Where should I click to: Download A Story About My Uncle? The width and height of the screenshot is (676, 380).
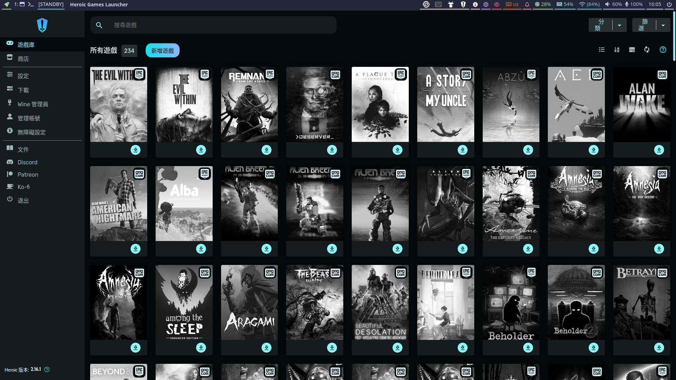463,150
